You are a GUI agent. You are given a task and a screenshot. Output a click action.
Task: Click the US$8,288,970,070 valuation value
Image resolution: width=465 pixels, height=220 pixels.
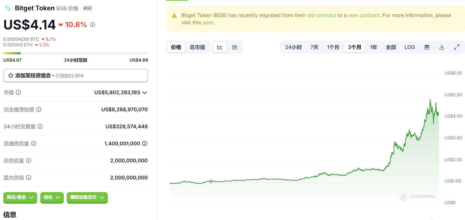point(124,110)
